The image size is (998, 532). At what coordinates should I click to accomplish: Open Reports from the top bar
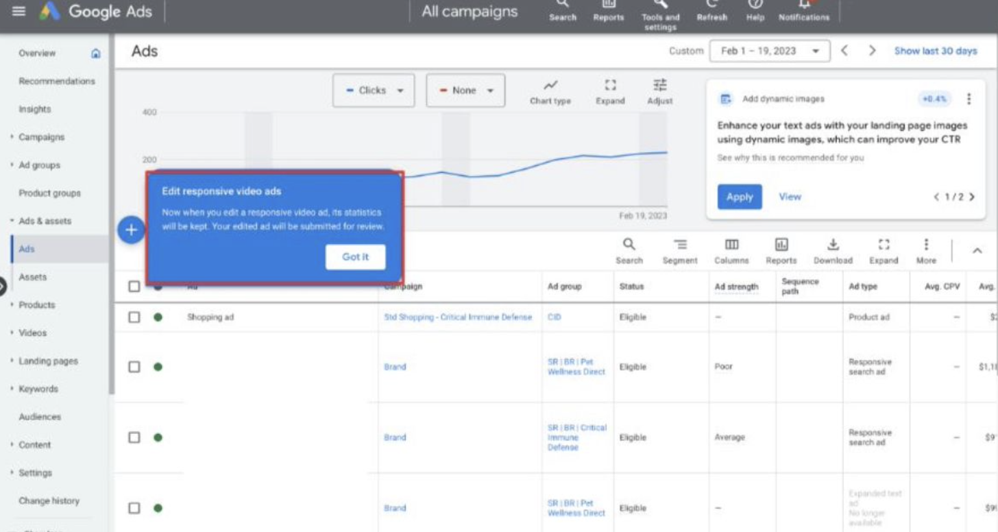tap(609, 10)
